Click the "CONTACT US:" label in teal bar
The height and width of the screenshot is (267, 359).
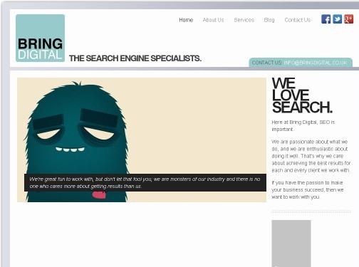click(267, 63)
